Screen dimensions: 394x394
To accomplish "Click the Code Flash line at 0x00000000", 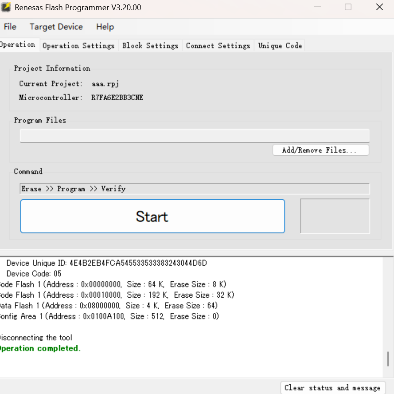I will [x=113, y=284].
